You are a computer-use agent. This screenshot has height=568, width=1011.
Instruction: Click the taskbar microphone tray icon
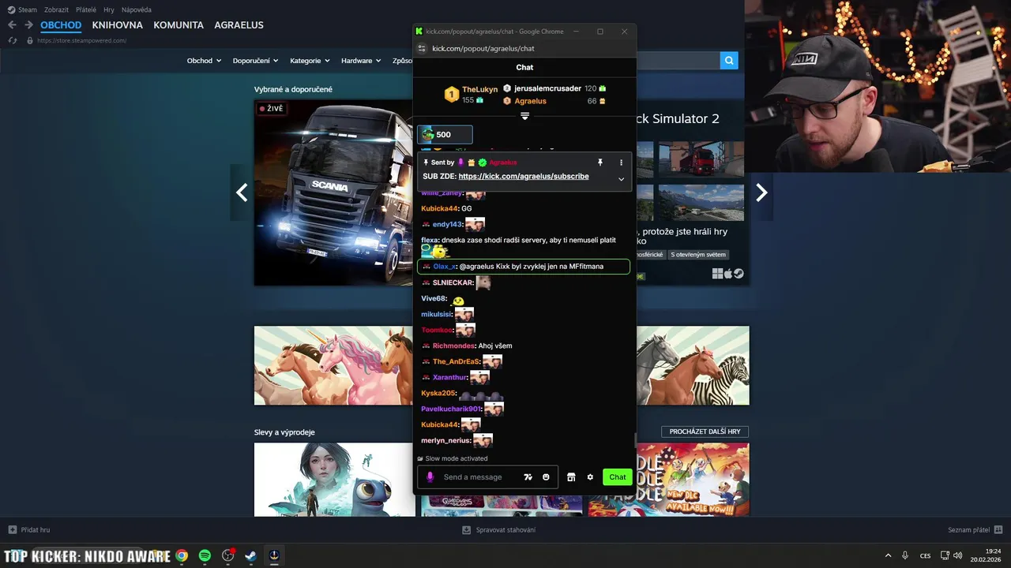[x=905, y=555]
